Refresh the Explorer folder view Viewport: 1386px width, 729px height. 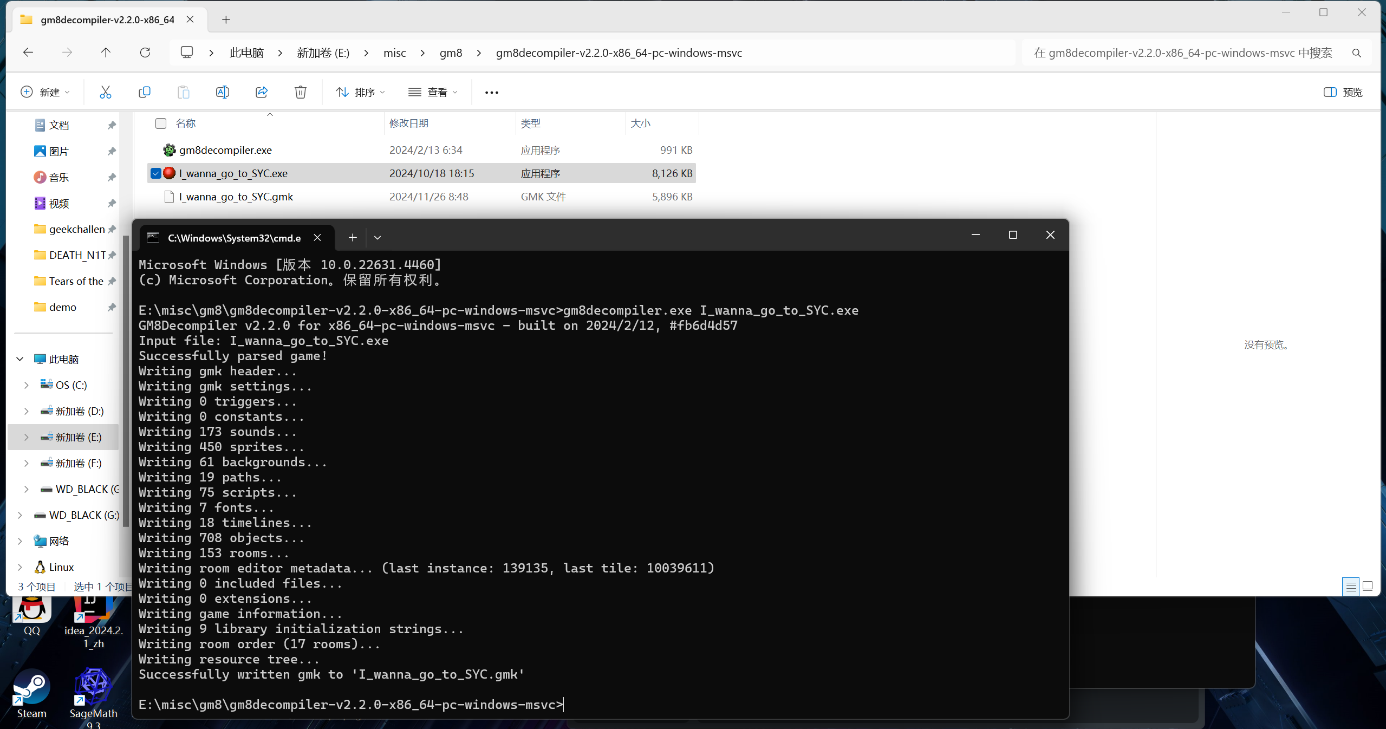(145, 53)
